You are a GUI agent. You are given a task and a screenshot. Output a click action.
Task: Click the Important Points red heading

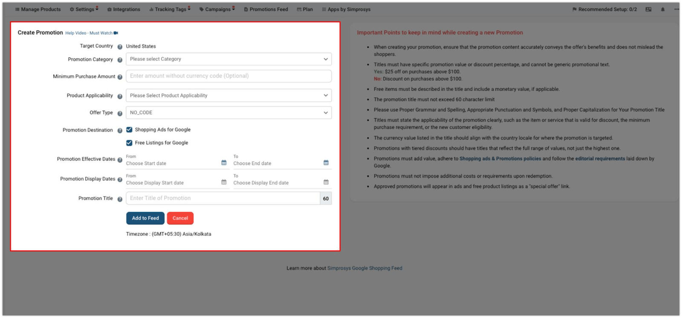tap(440, 33)
